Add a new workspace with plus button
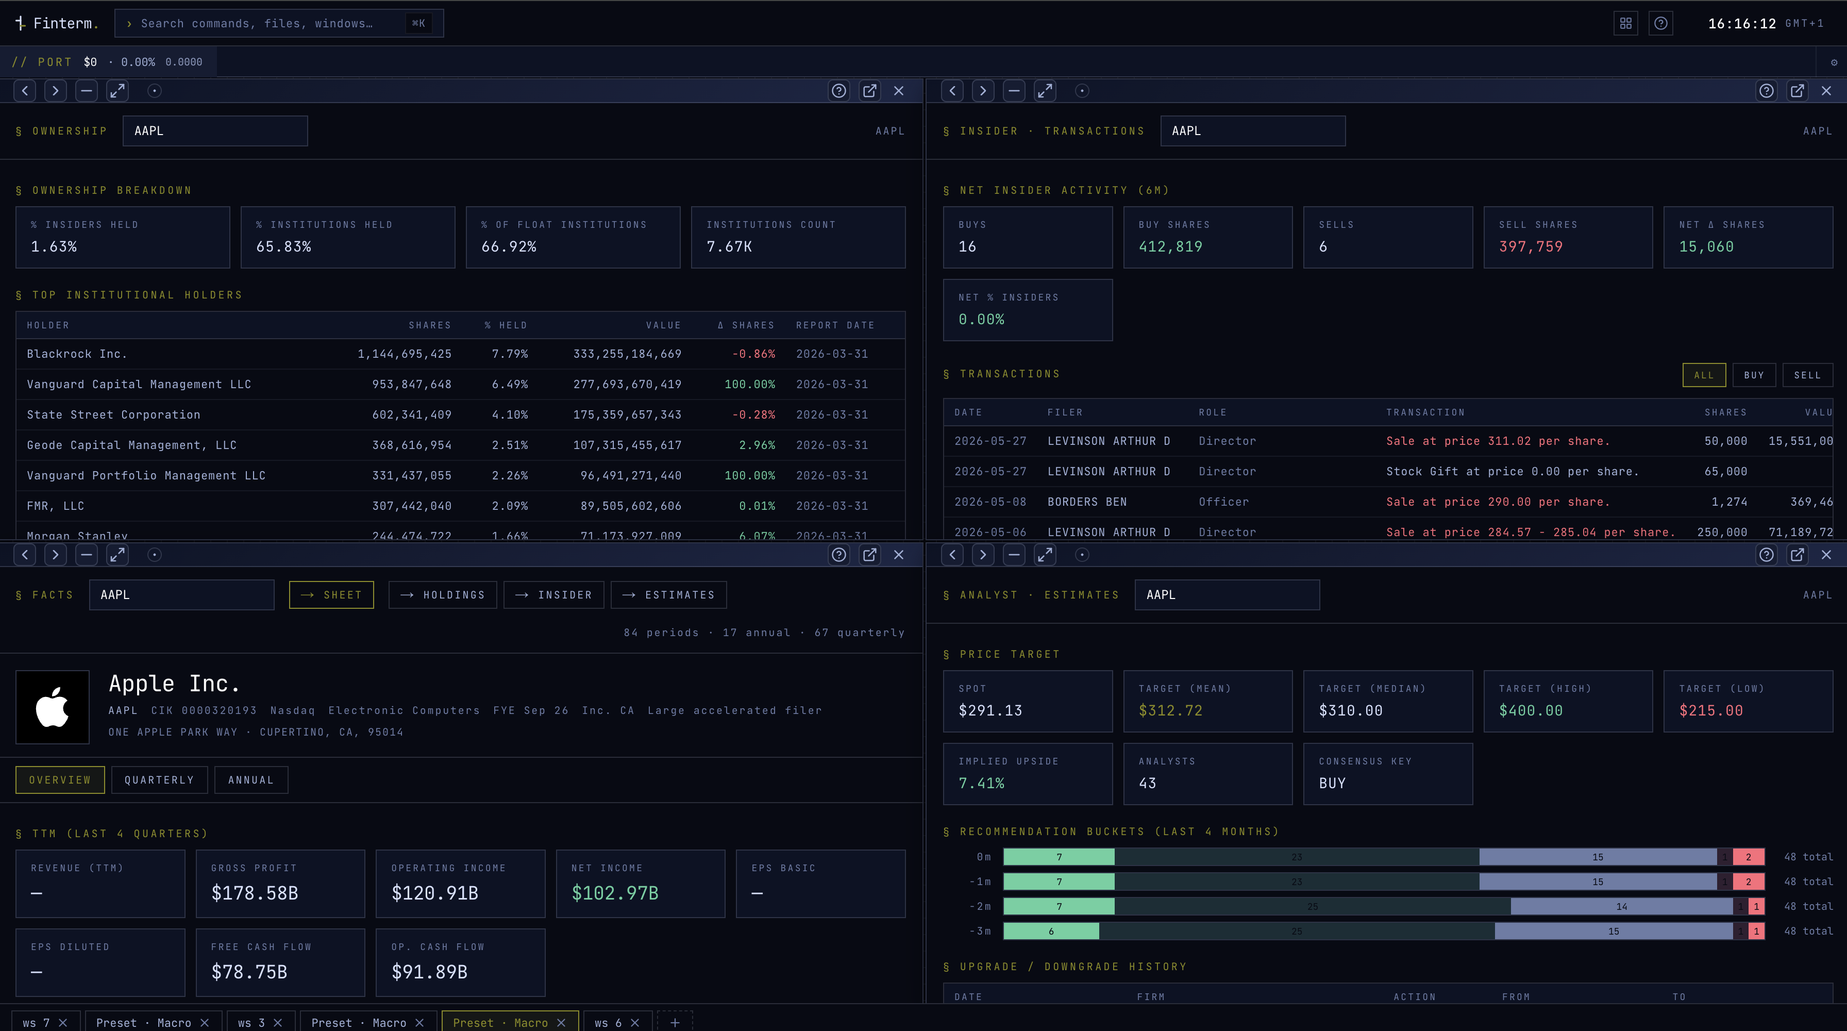This screenshot has height=1031, width=1847. coord(675,1022)
